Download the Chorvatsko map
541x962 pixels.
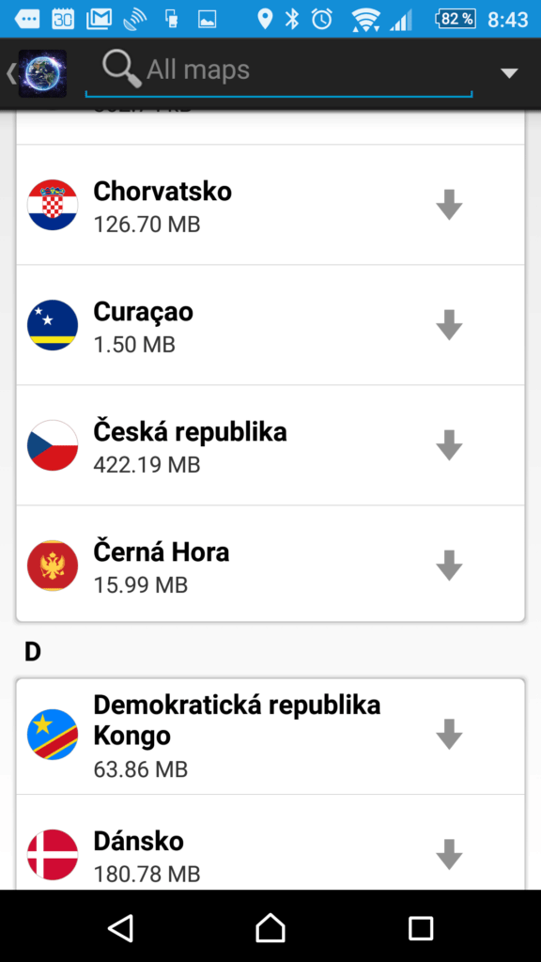pyautogui.click(x=449, y=205)
